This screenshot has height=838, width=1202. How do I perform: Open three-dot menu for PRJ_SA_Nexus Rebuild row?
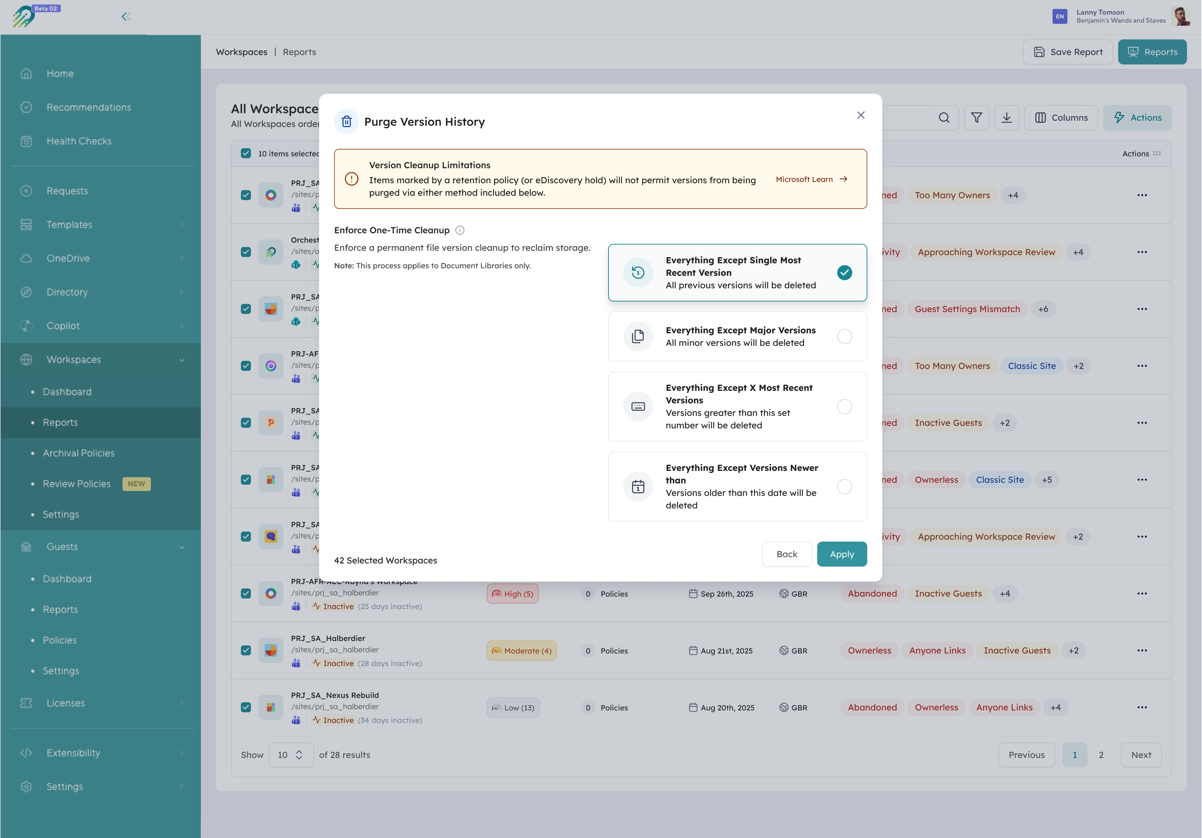(x=1142, y=707)
